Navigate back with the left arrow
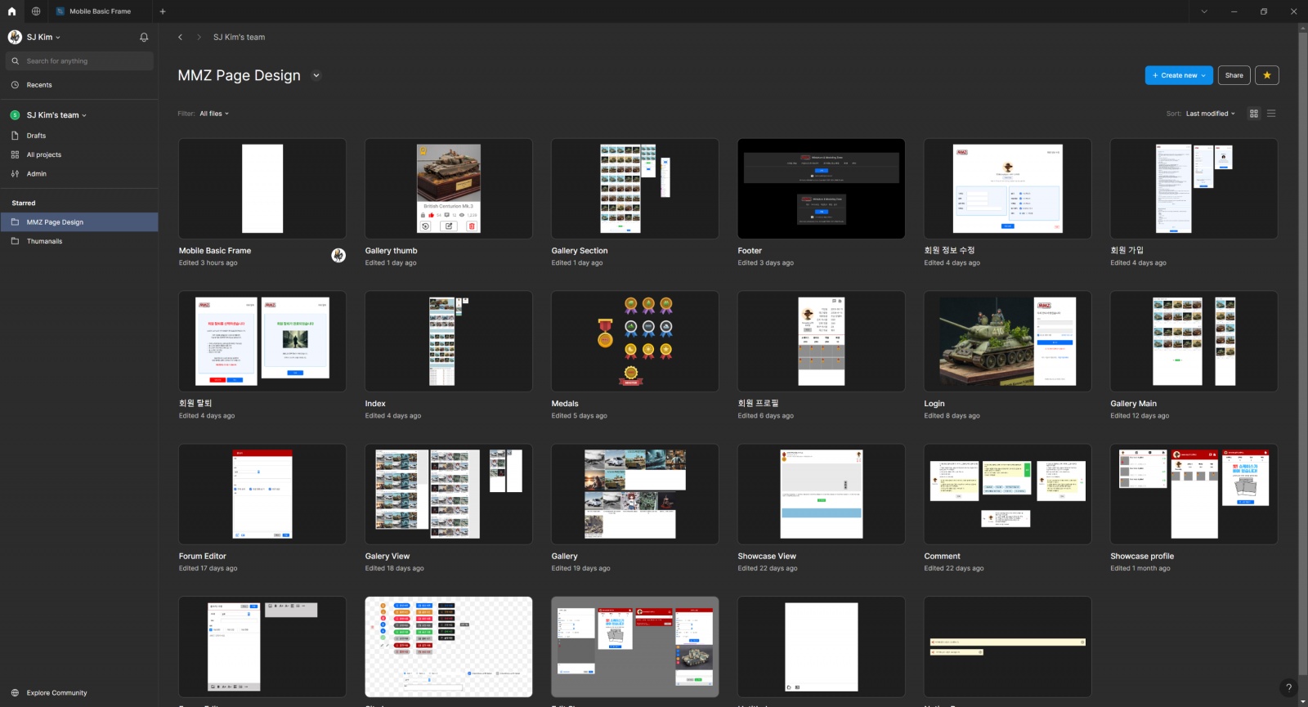 click(181, 38)
